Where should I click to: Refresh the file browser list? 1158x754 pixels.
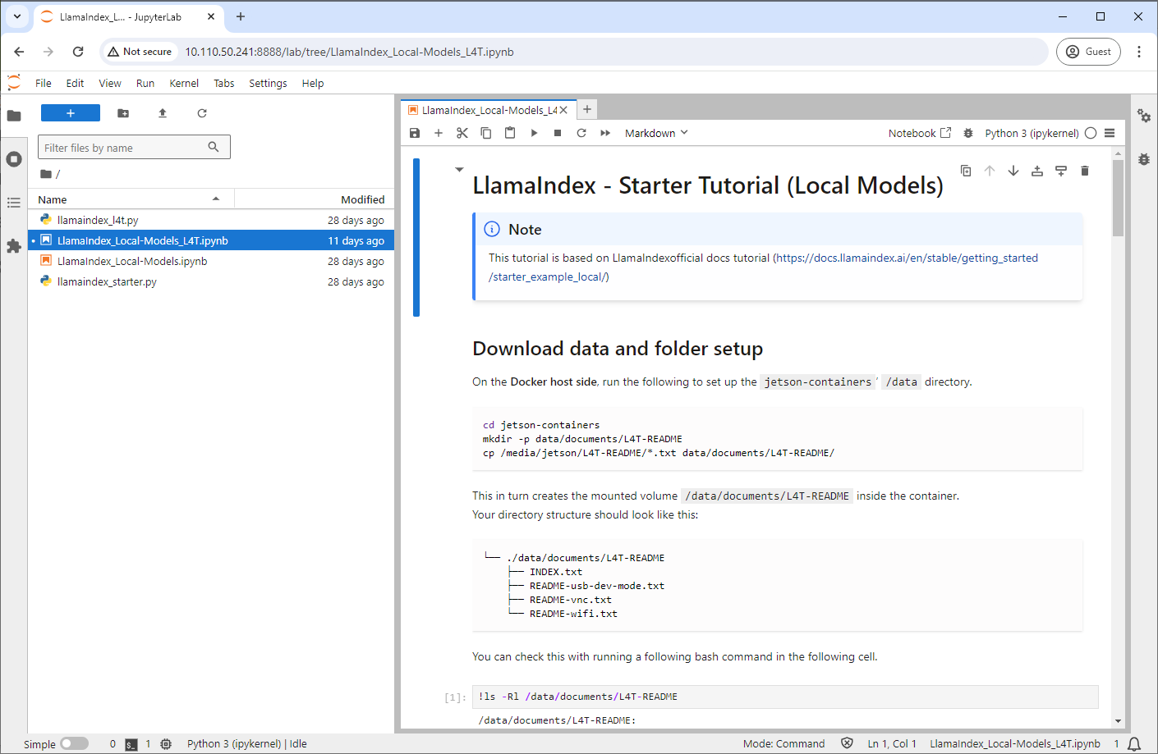tap(202, 113)
